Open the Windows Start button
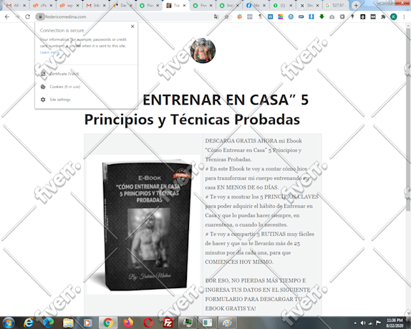 point(9,323)
